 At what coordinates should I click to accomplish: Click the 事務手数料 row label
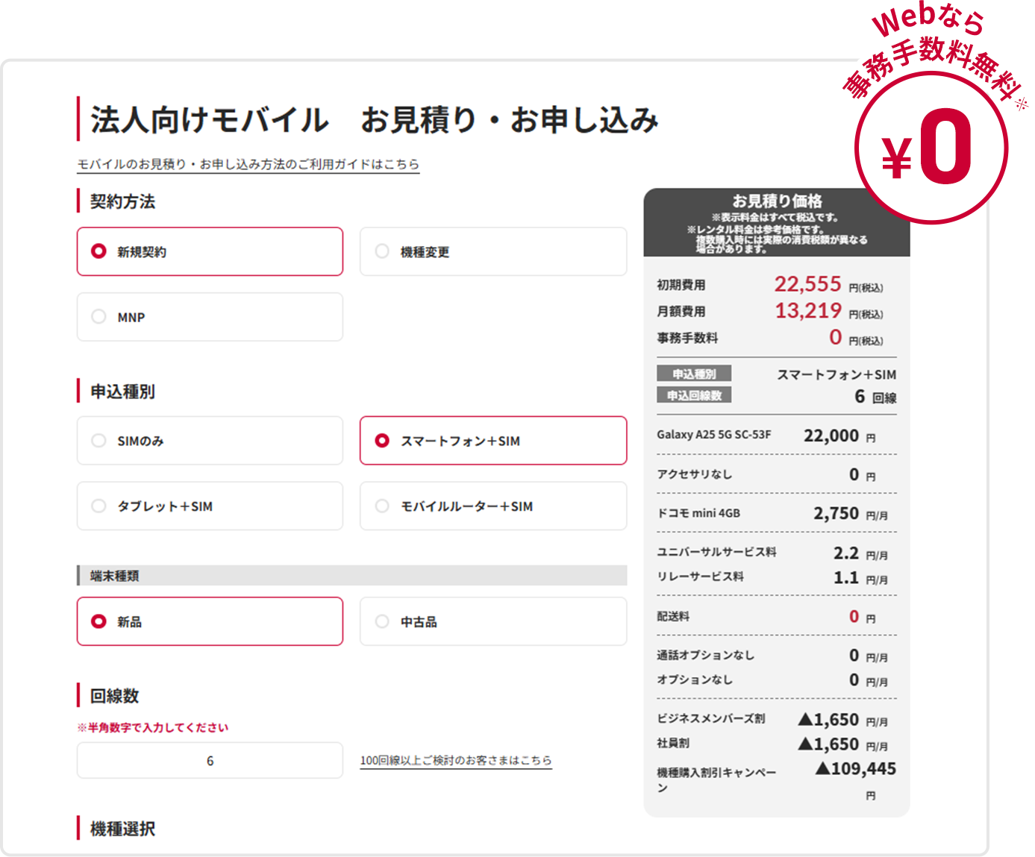(687, 338)
